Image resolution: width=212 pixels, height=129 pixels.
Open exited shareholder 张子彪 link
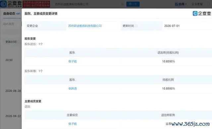click(73, 61)
